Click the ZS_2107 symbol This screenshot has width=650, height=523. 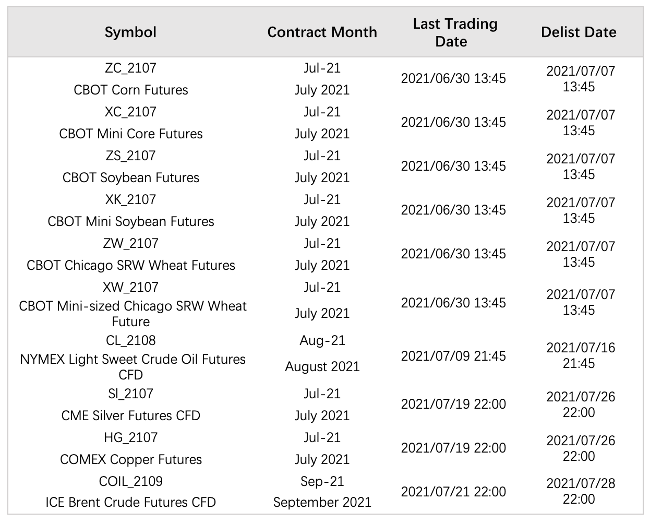click(x=130, y=156)
